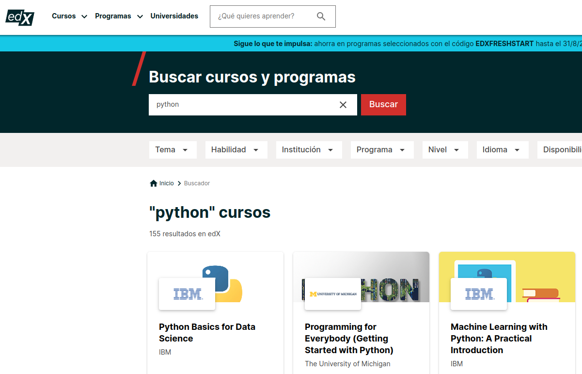Click the edX logo
This screenshot has width=582, height=374.
[x=19, y=17]
